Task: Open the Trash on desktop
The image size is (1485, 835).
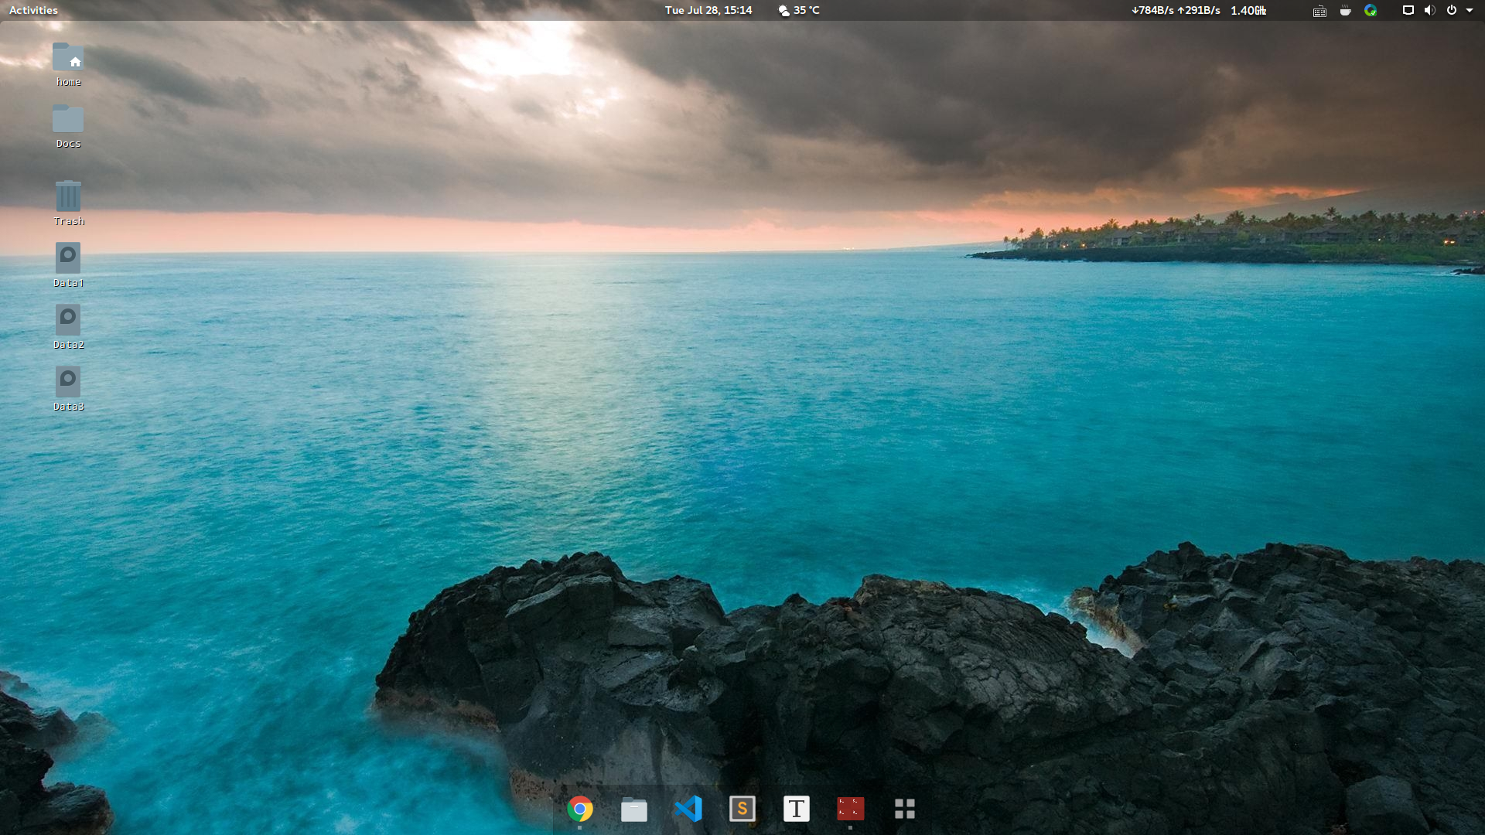Action: (68, 197)
